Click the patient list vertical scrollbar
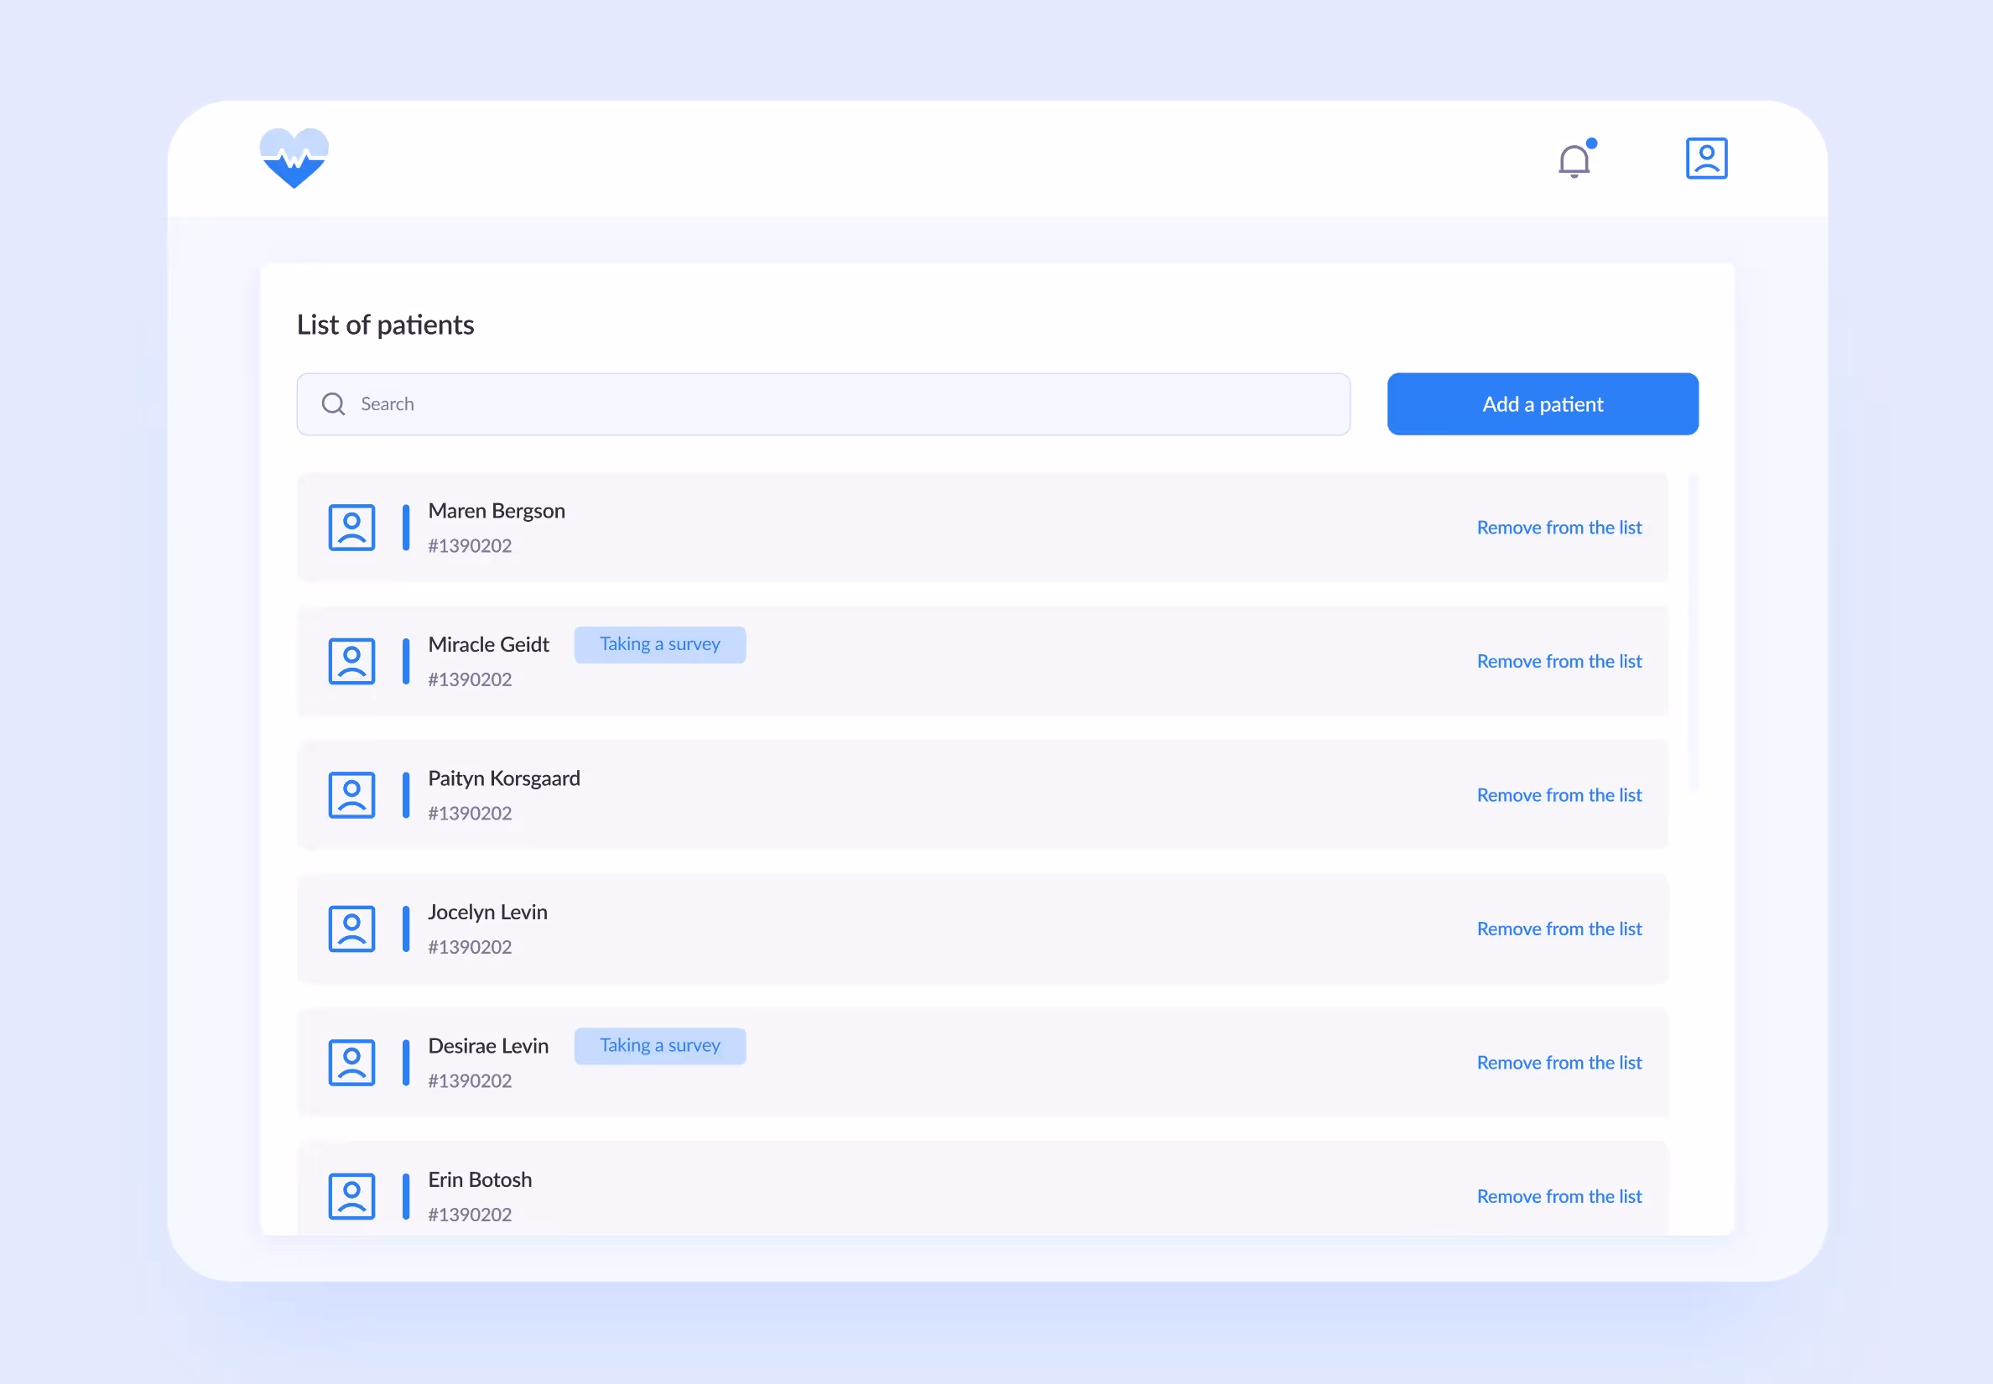The image size is (1993, 1384). click(x=1693, y=633)
